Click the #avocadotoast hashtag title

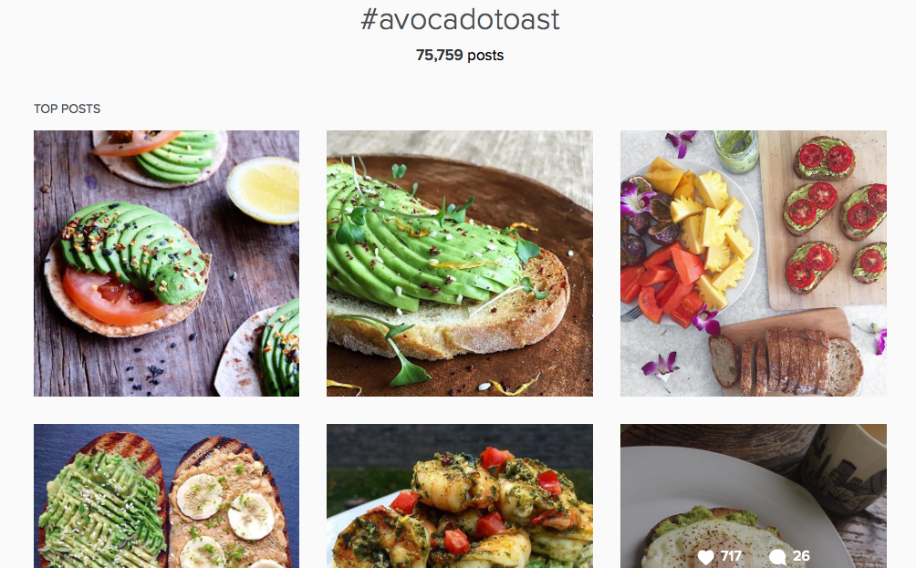[x=460, y=19]
